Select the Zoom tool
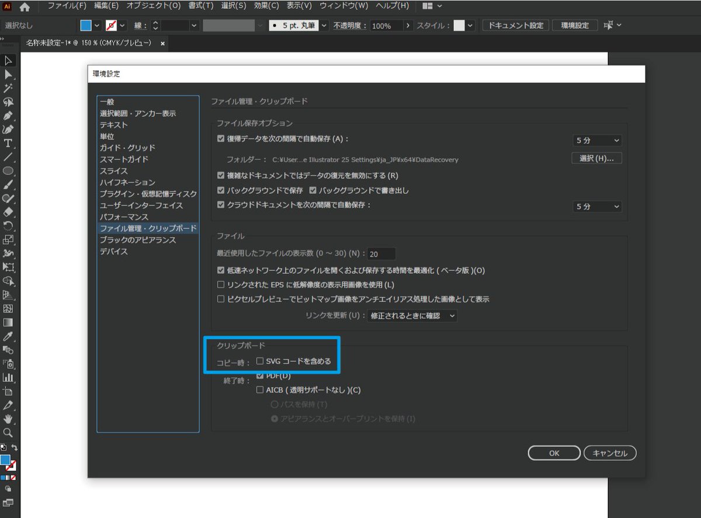 (x=8, y=433)
